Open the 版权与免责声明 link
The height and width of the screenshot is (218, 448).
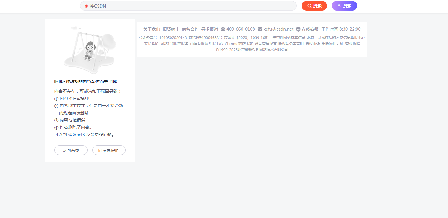[x=291, y=44]
